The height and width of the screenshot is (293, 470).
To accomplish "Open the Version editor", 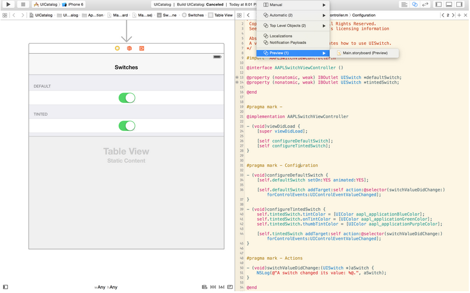I will tap(425, 4).
